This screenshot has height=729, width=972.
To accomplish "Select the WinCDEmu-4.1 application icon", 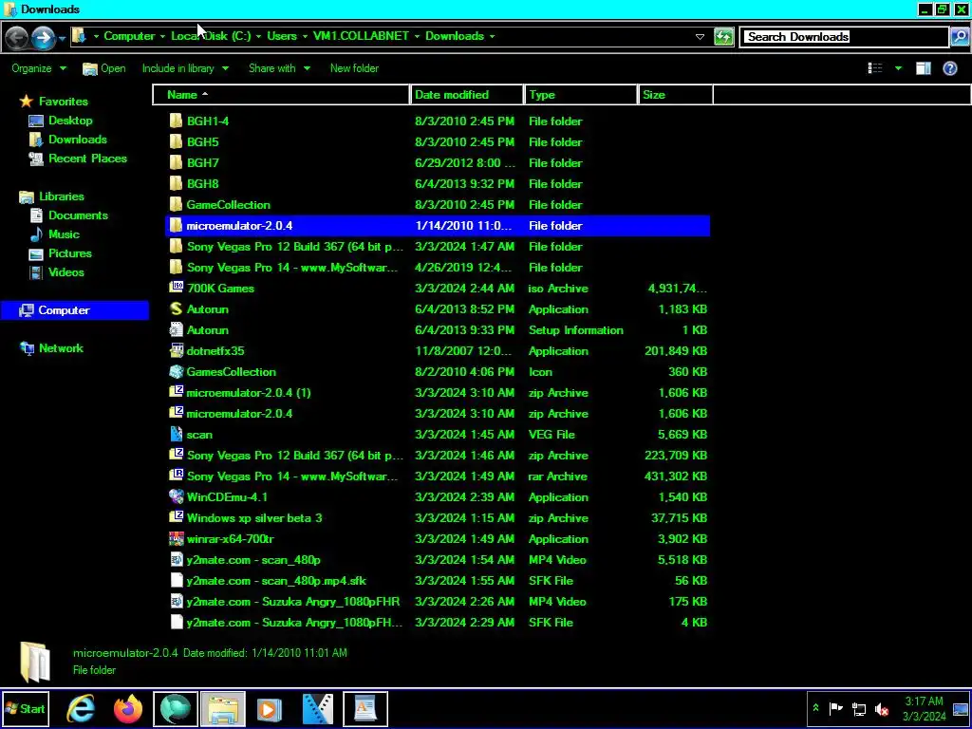I will point(176,496).
